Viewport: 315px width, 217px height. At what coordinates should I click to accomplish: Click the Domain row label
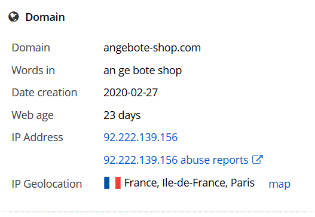click(x=30, y=48)
